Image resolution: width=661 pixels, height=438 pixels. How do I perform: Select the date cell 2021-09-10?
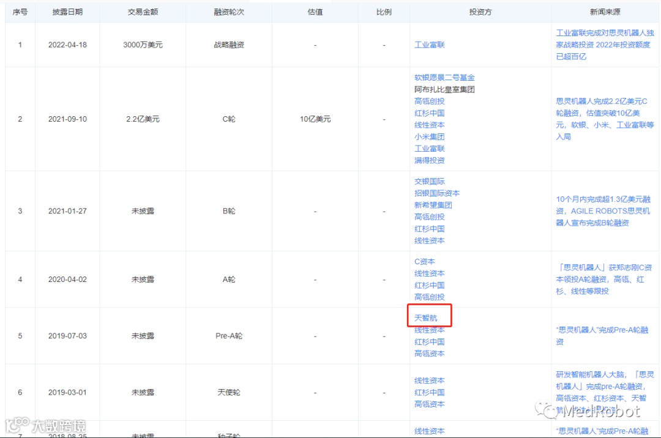pyautogui.click(x=67, y=119)
